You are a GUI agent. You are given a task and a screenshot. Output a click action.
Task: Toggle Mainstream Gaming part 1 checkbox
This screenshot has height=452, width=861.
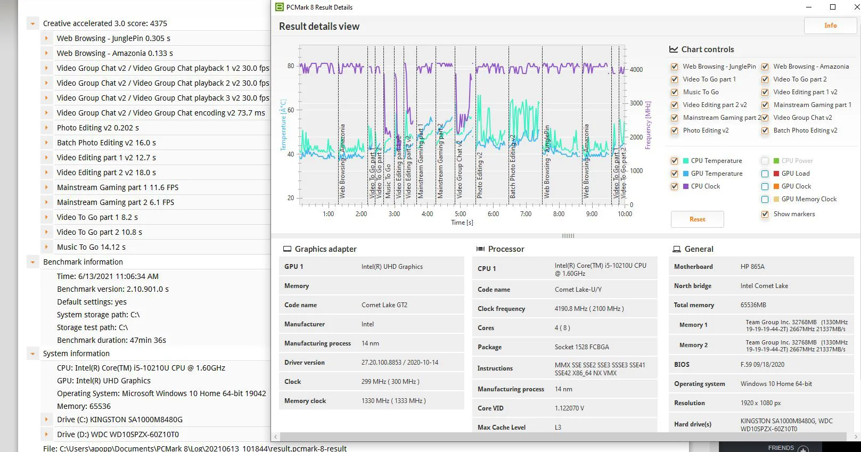coord(765,105)
